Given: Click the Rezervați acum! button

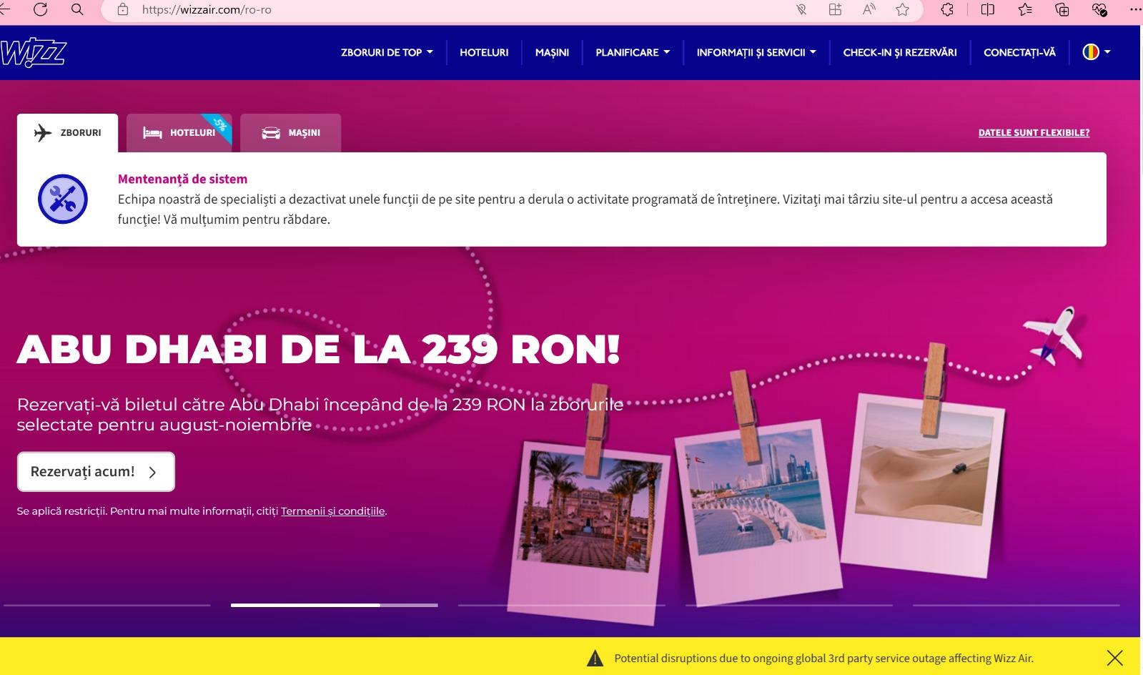Looking at the screenshot, I should [96, 472].
